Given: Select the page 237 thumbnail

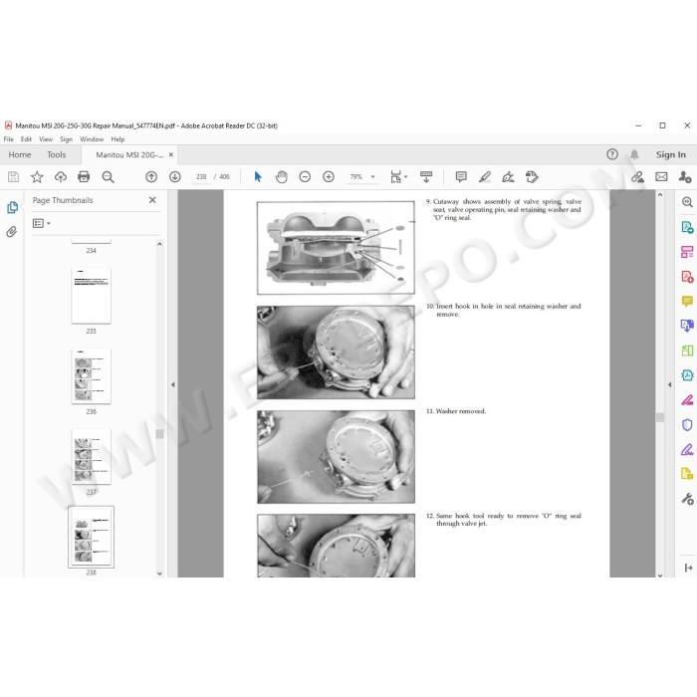Looking at the screenshot, I should click(x=92, y=456).
